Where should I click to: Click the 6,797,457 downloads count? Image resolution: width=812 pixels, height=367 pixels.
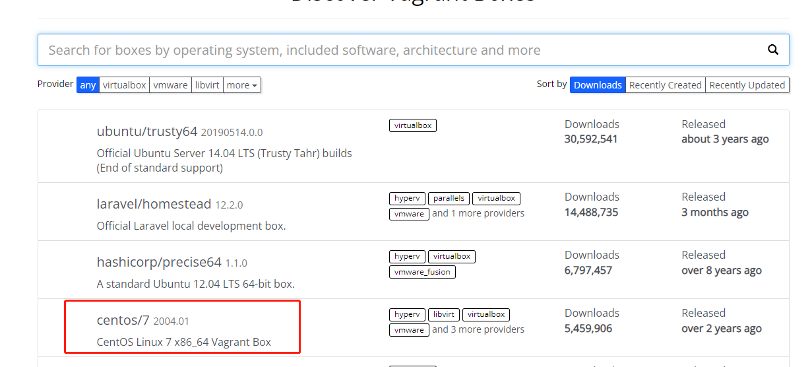588,271
